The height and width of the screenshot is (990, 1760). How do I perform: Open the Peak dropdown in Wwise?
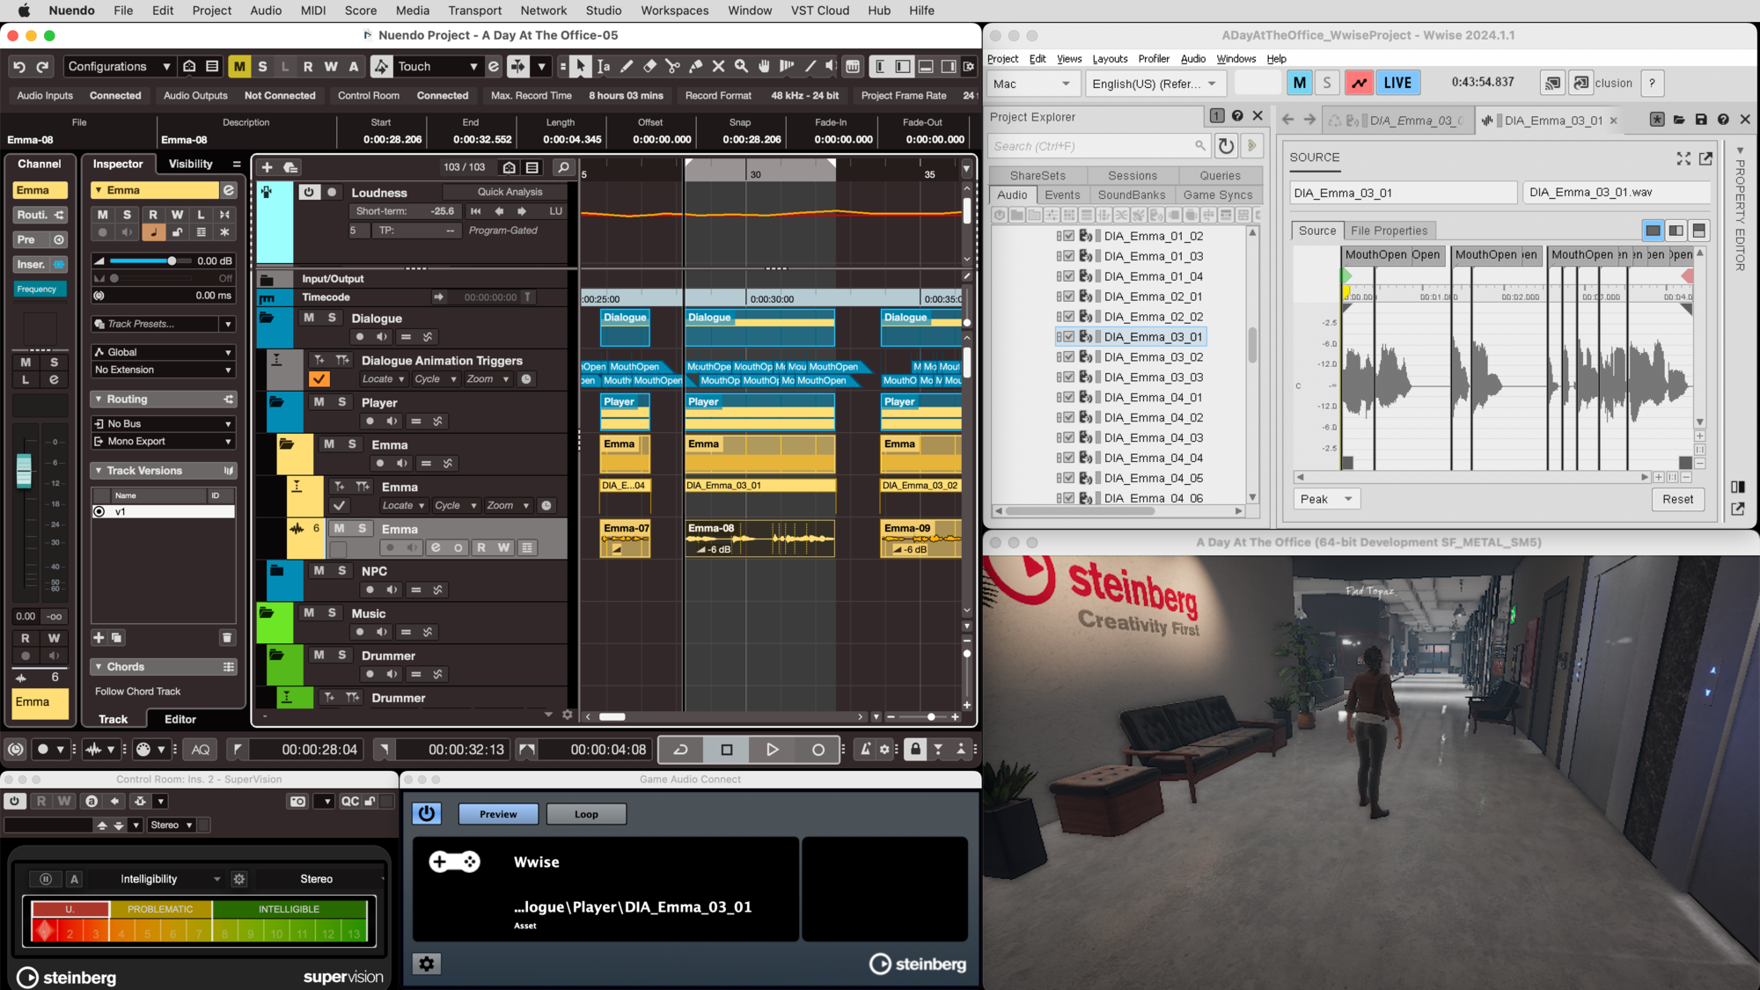(1326, 499)
